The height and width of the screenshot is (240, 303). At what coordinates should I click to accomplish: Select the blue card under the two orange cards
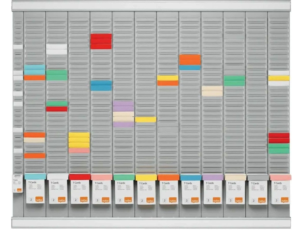coord(190,67)
